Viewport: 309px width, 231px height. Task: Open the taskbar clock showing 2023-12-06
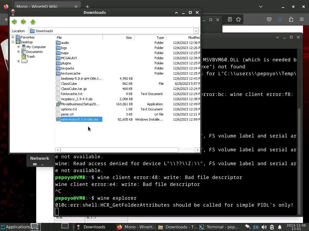(x=296, y=227)
